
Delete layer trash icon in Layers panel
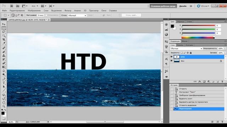pyautogui.click(x=222, y=81)
